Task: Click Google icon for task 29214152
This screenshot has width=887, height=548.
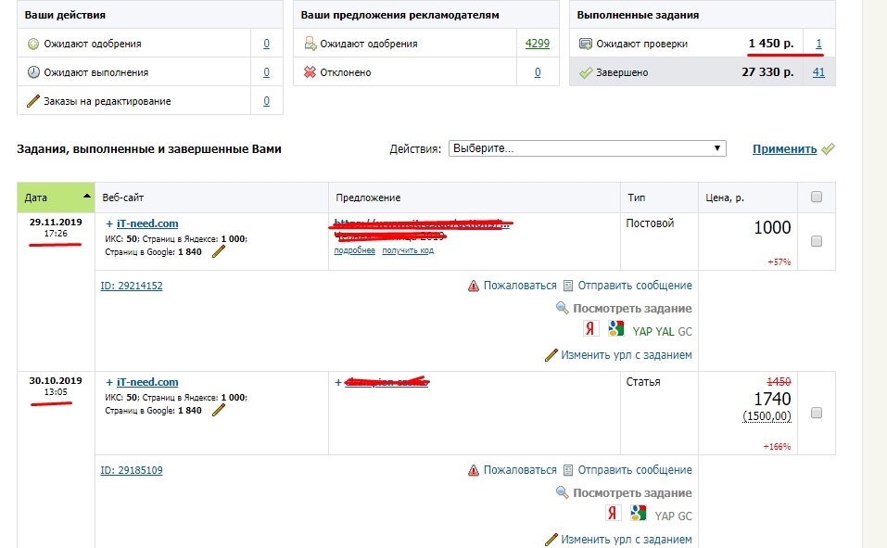Action: point(615,328)
